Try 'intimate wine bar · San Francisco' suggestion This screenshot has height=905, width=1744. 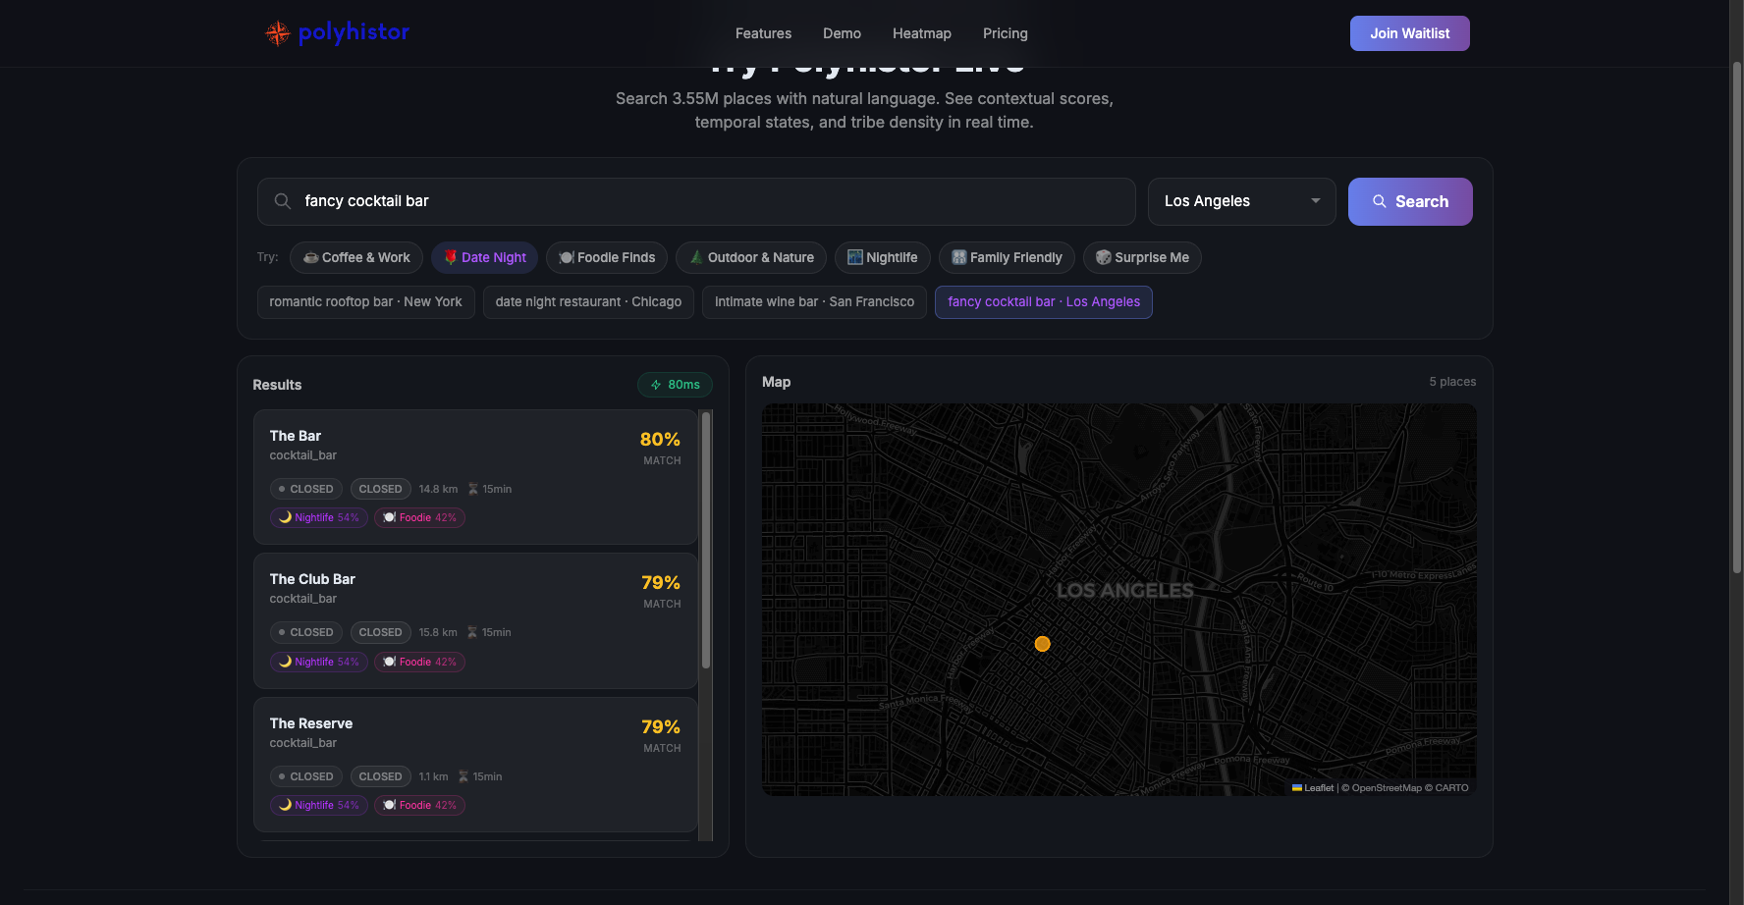click(814, 302)
